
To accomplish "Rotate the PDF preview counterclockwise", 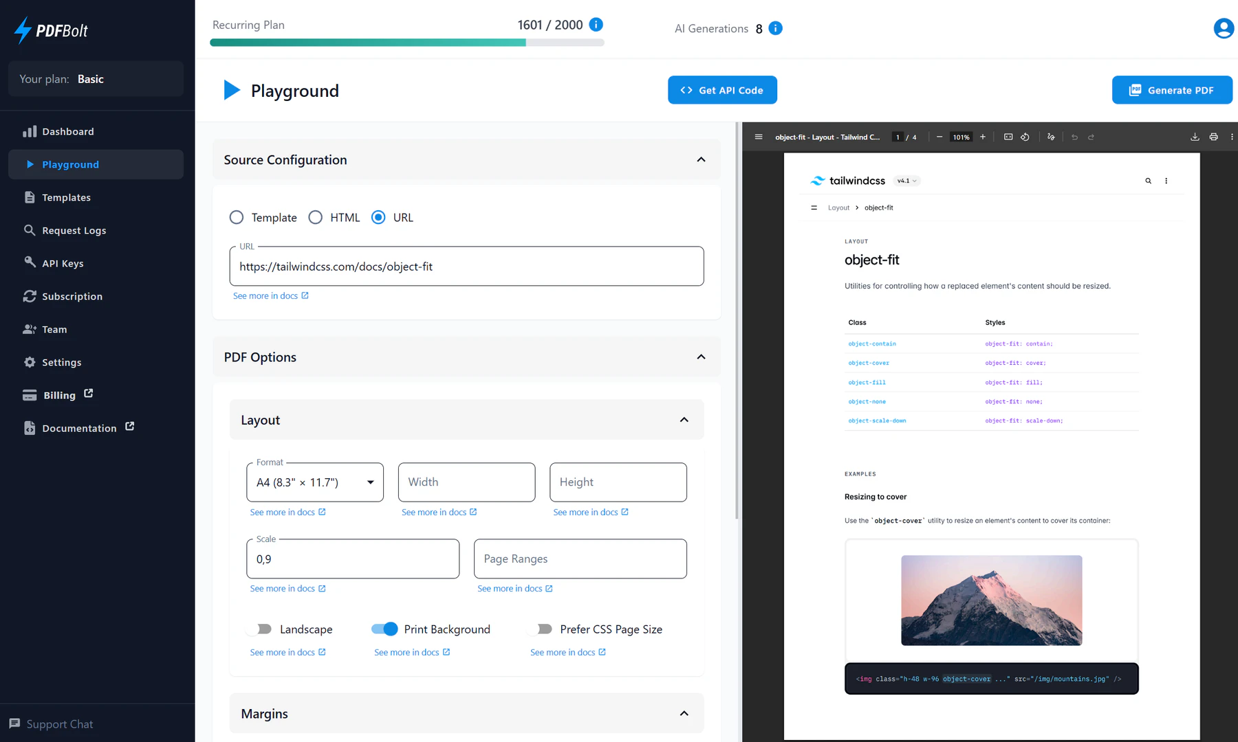I will pyautogui.click(x=1025, y=137).
